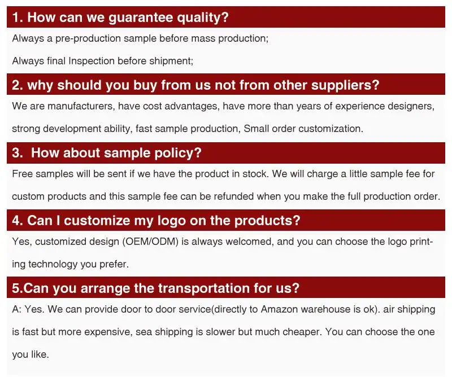Select the 'Free samples will be sent' line
The width and height of the screenshot is (452, 377).
click(x=223, y=174)
